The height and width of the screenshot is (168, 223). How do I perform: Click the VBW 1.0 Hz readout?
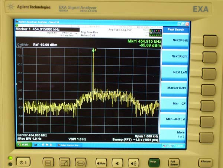77,139
